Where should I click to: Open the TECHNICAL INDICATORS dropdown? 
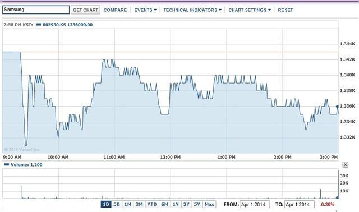(x=192, y=10)
